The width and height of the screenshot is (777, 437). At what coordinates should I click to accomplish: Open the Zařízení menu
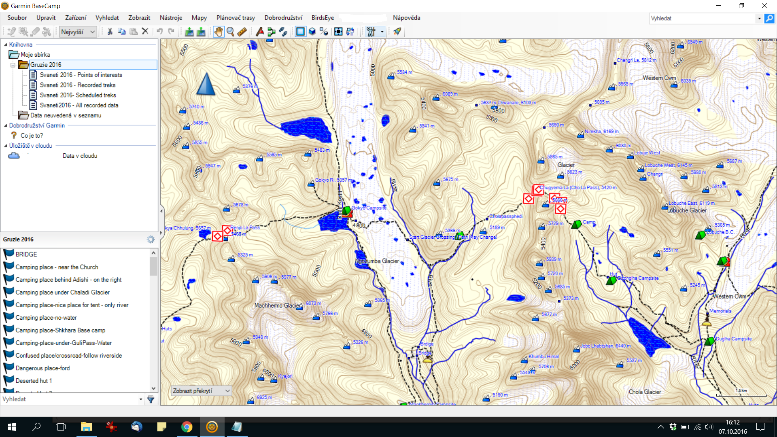pos(76,18)
